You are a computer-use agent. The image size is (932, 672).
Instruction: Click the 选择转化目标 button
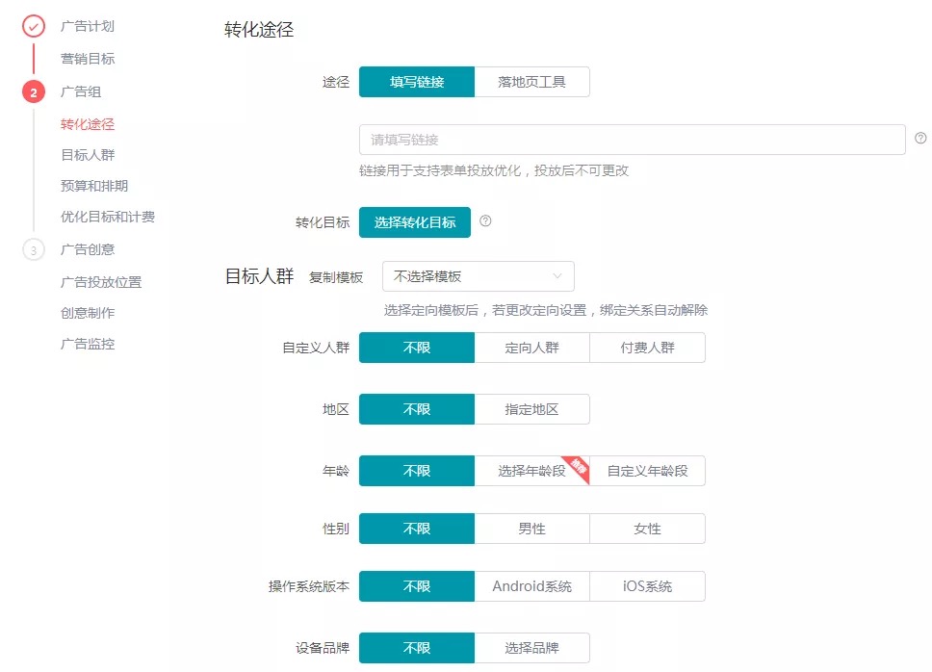415,222
